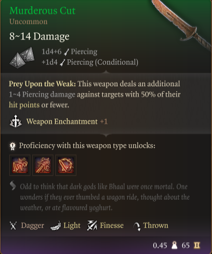Viewport: 212px width, 254px height.
Task: Click the Weapon Enchantment +1 text
Action: tap(67, 122)
